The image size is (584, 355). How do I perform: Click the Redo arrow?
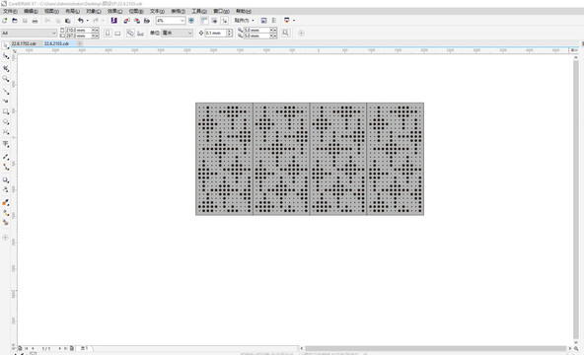pyautogui.click(x=96, y=21)
